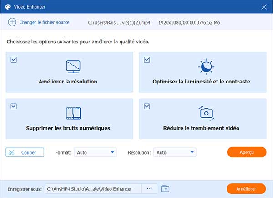This screenshot has height=198, width=273.
Task: Click the plus icon to change source file
Action: point(12,22)
